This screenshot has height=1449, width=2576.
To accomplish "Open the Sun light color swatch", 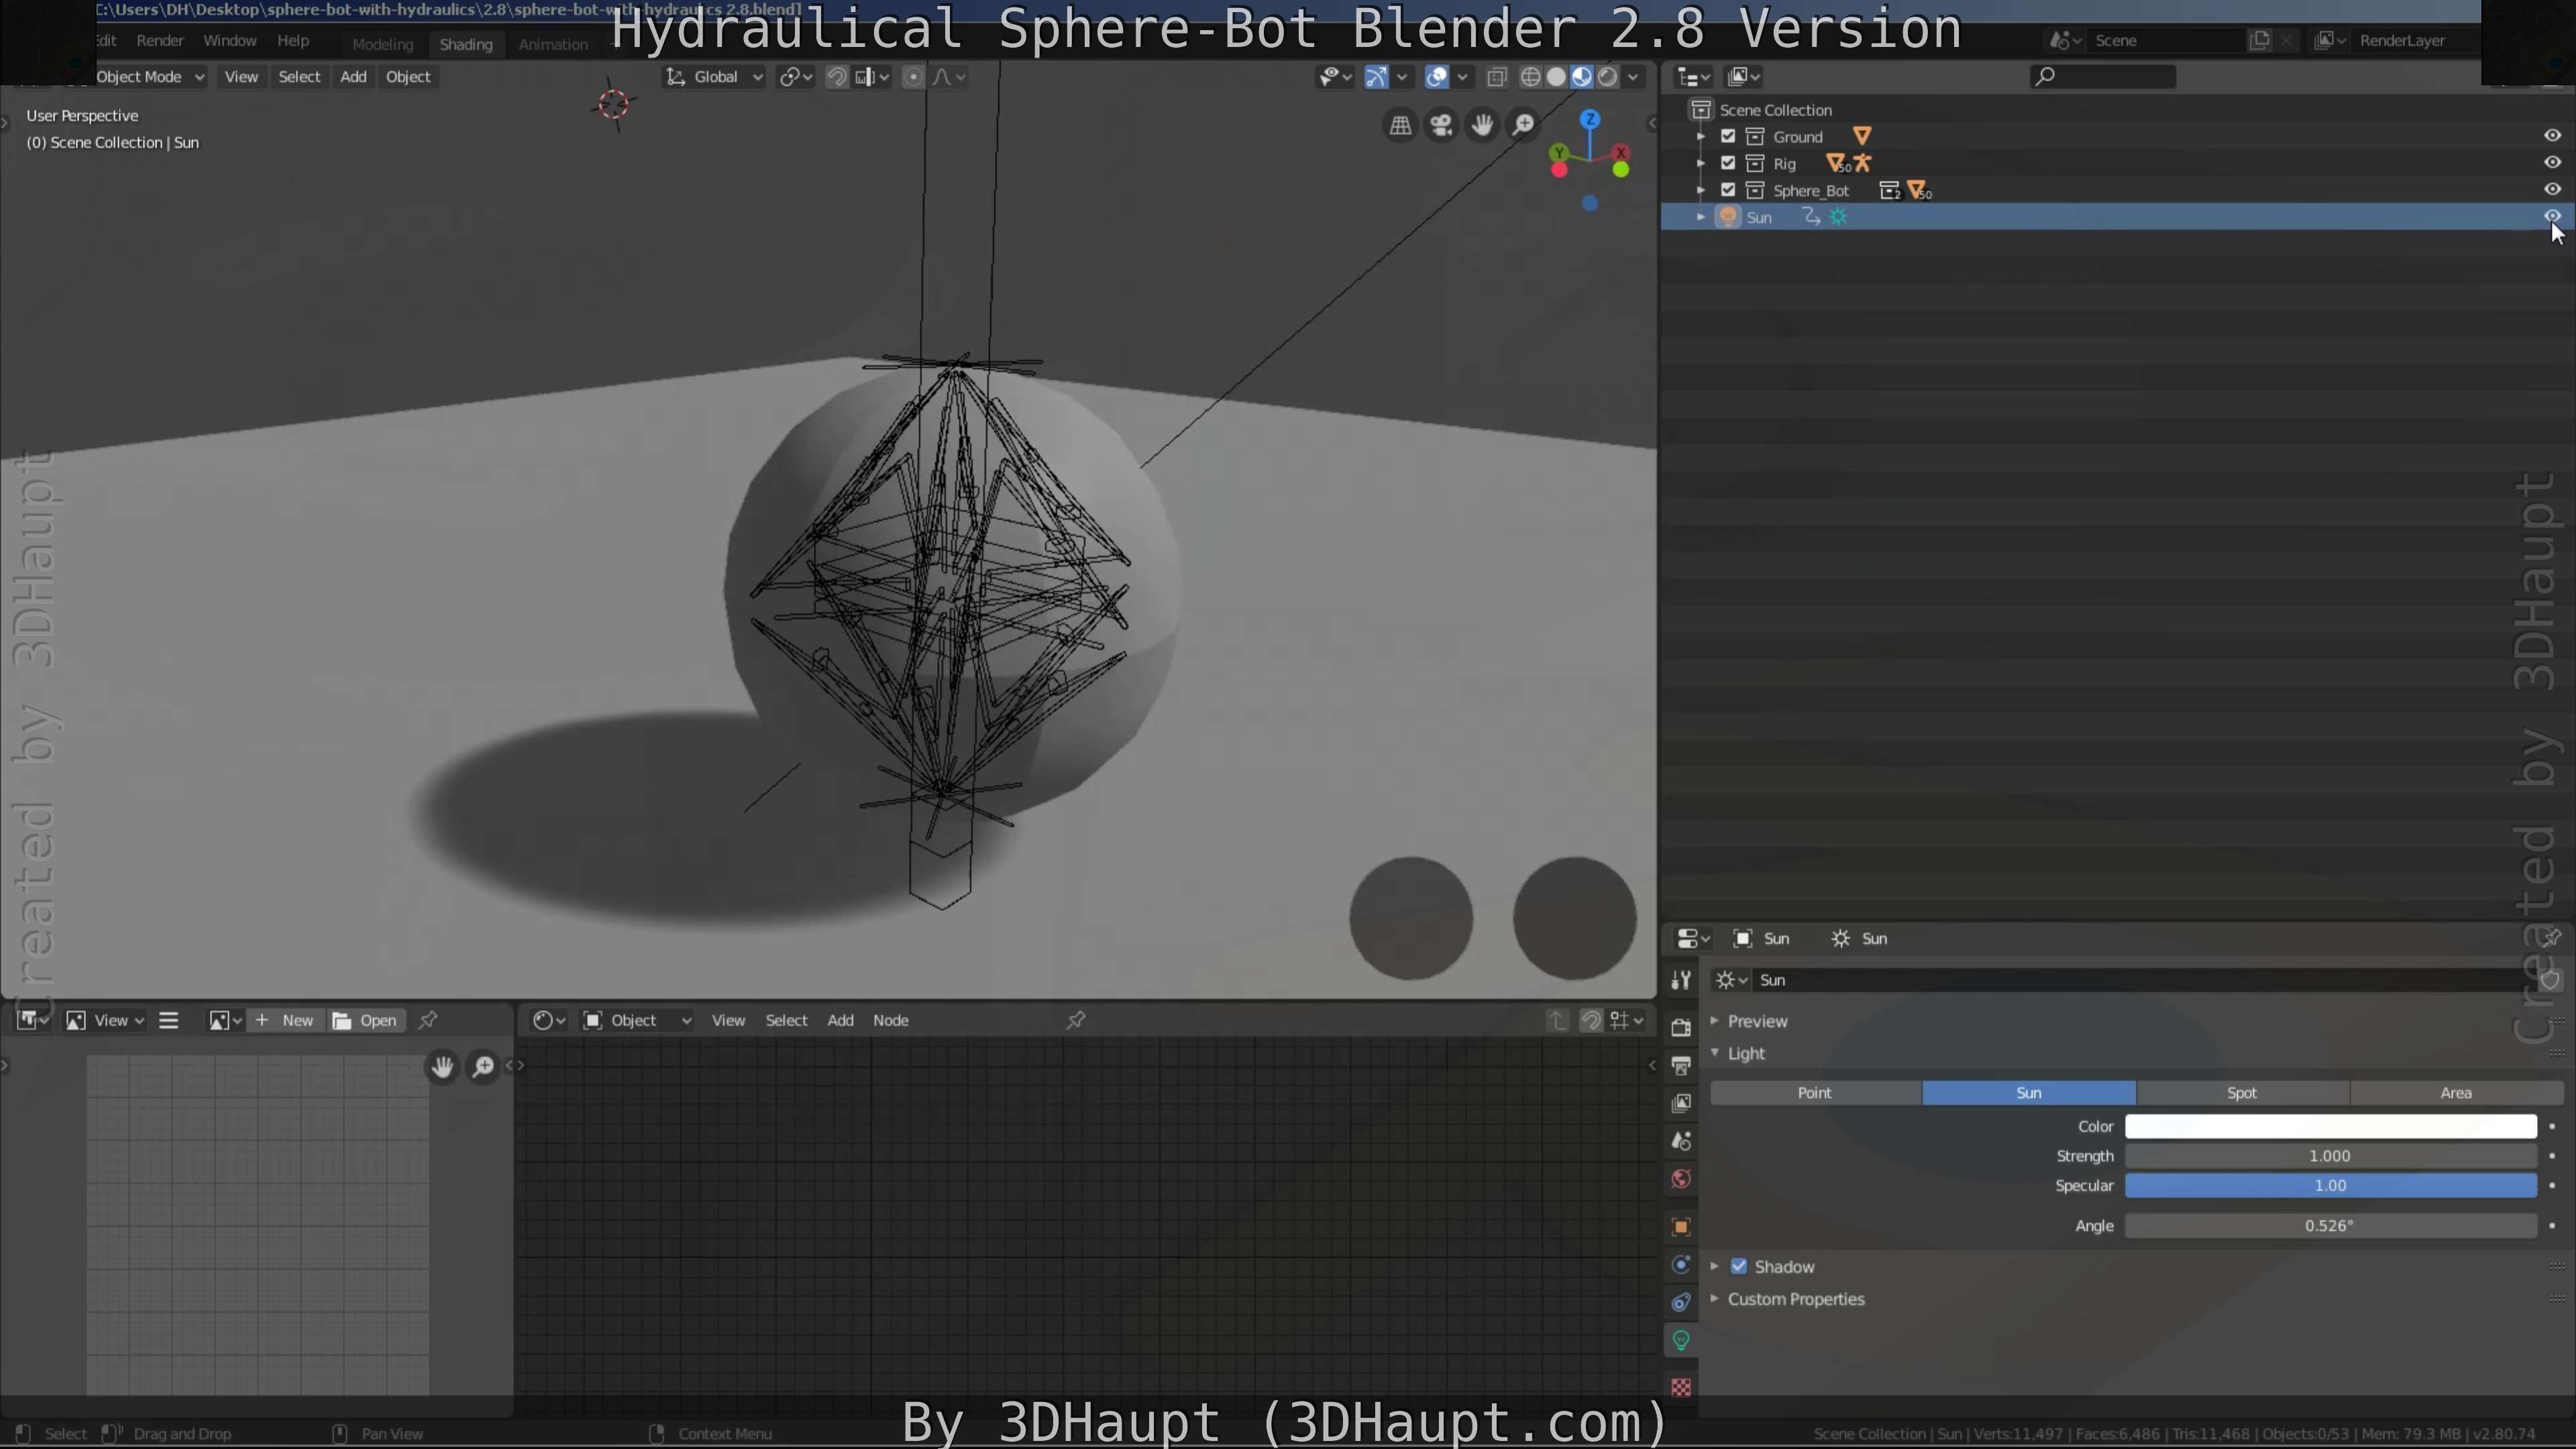I will pyautogui.click(x=2330, y=1126).
